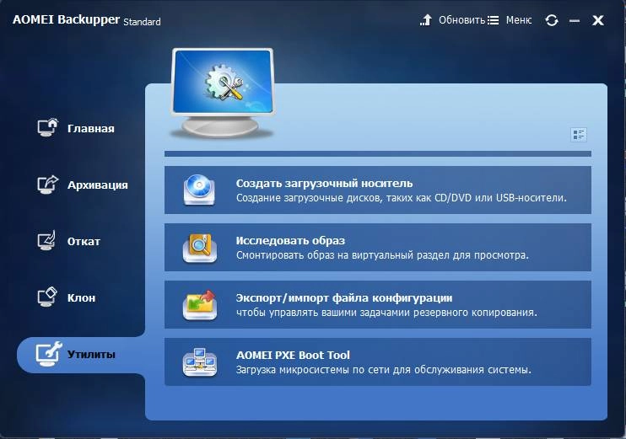Click the Главная home monitor icon
Viewport: 626px width, 439px height.
(x=47, y=127)
